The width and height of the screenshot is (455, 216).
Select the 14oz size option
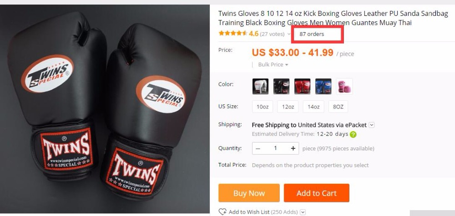313,107
